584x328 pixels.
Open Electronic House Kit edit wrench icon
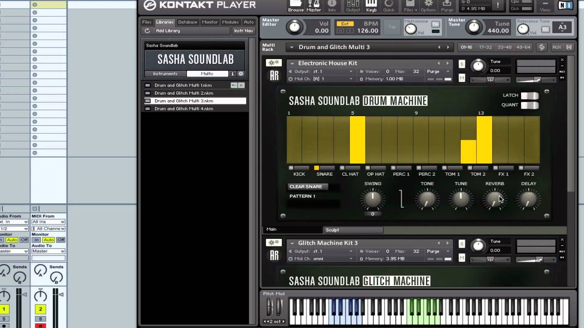[274, 63]
